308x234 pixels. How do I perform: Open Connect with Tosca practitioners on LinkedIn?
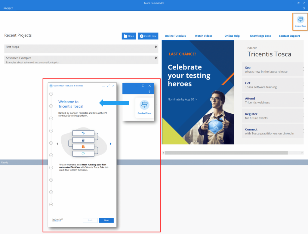tap(273, 131)
